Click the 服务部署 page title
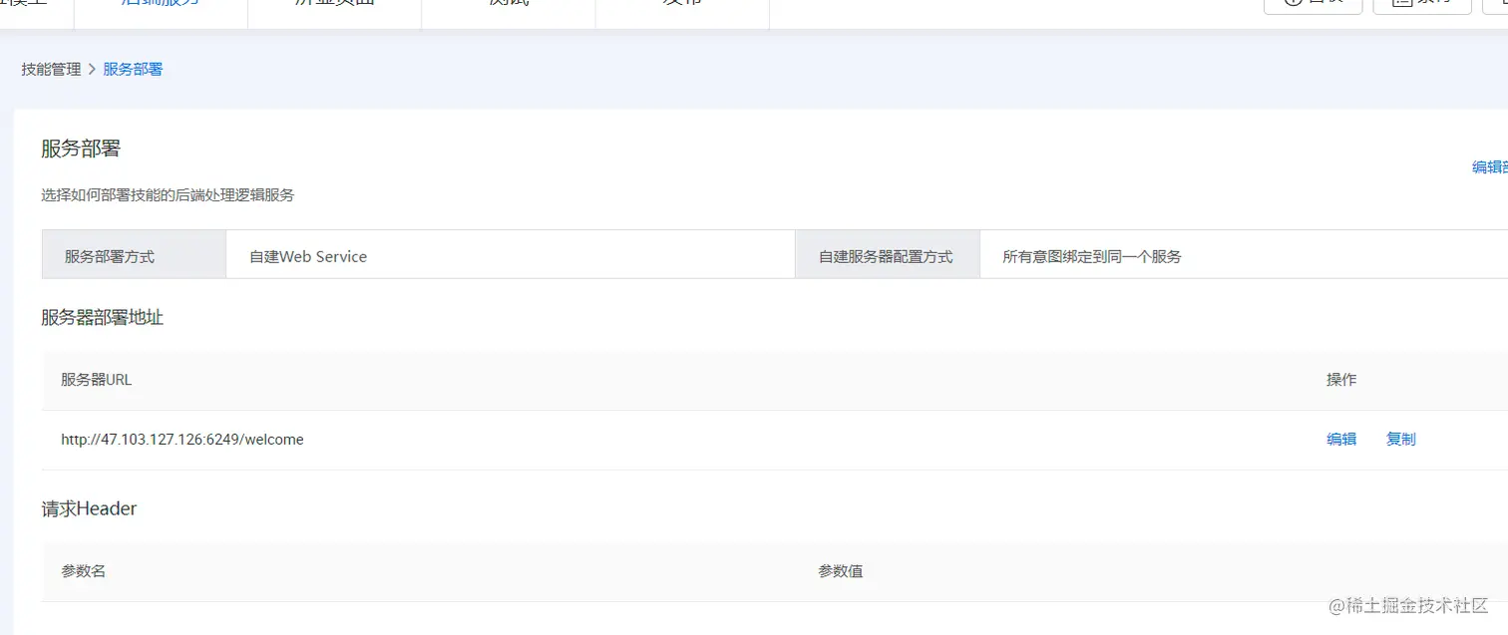The height and width of the screenshot is (635, 1508). pyautogui.click(x=81, y=149)
